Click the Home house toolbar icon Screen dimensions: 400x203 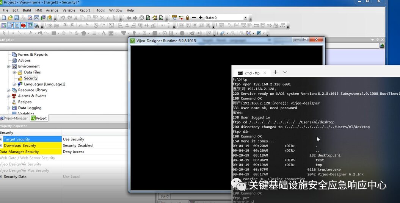155,17
